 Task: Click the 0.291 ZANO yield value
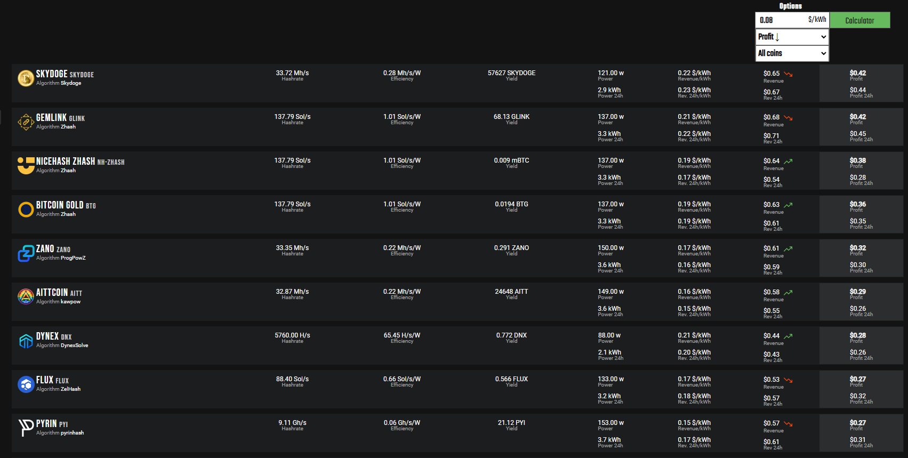[x=511, y=248]
